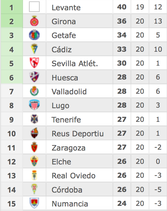This screenshot has height=211, width=167.
Task: Click the empty Levante crest placeholder
Action: pyautogui.click(x=34, y=7)
